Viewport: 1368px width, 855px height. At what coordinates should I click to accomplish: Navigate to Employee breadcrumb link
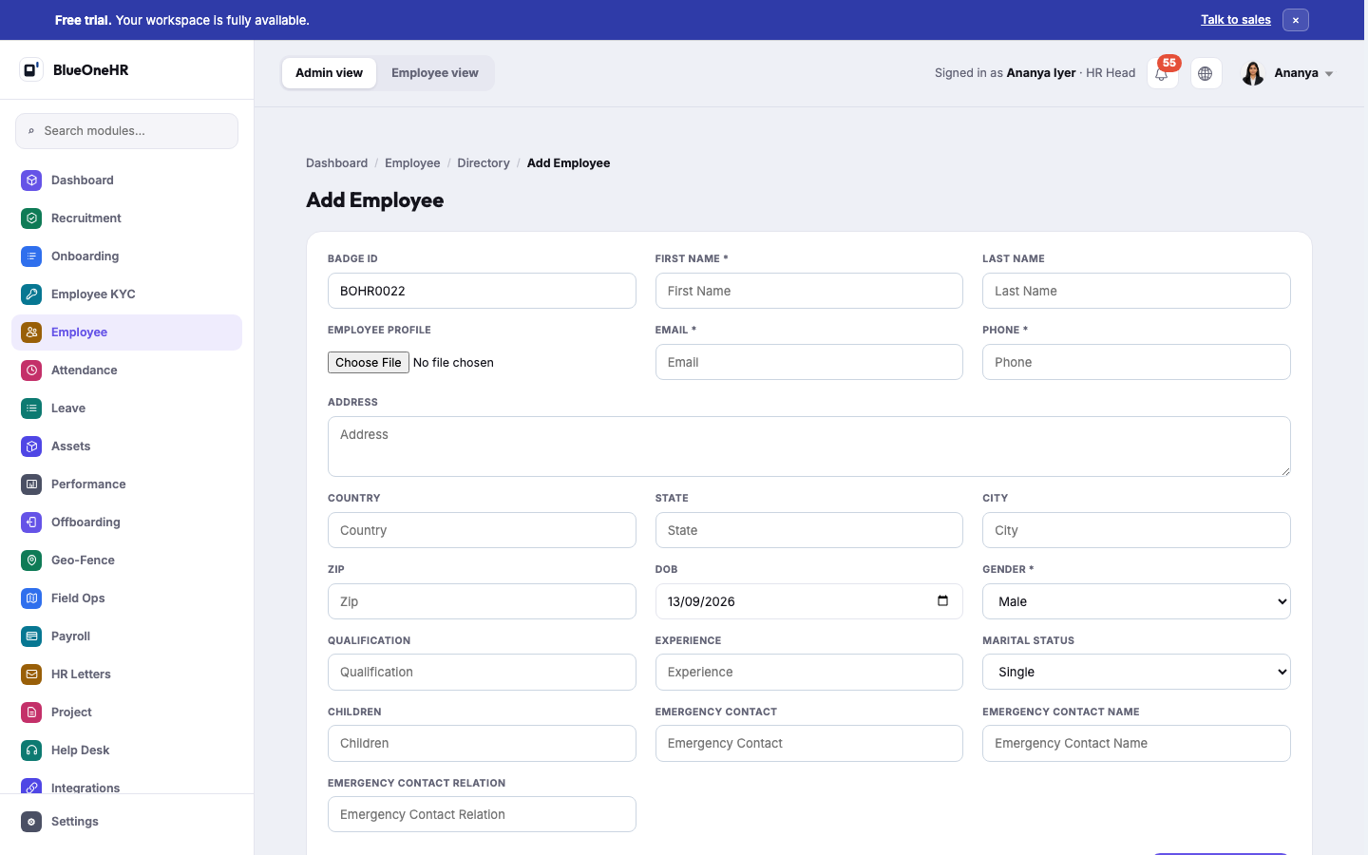pyautogui.click(x=412, y=163)
